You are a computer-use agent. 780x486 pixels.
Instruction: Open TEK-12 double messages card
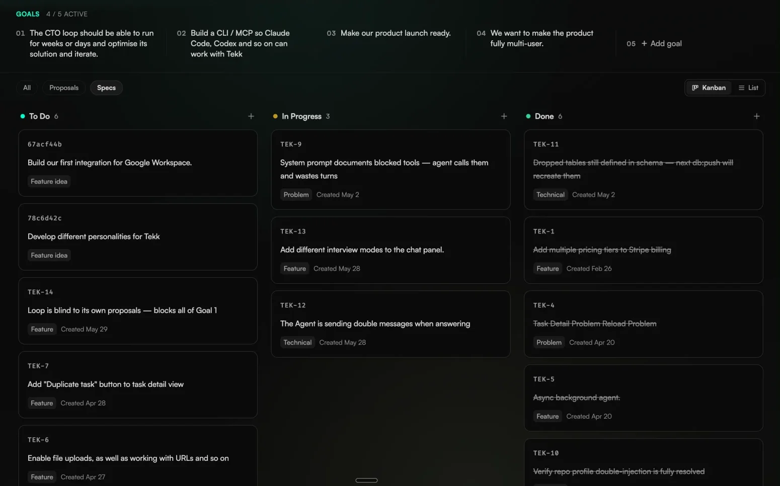[x=391, y=324]
